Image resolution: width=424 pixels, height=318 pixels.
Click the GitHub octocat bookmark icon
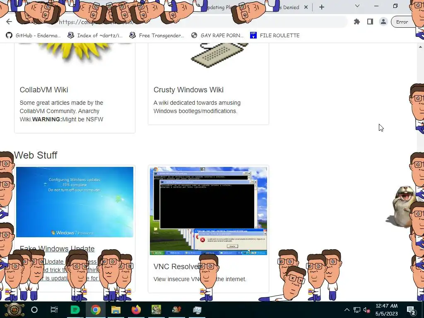tap(9, 36)
